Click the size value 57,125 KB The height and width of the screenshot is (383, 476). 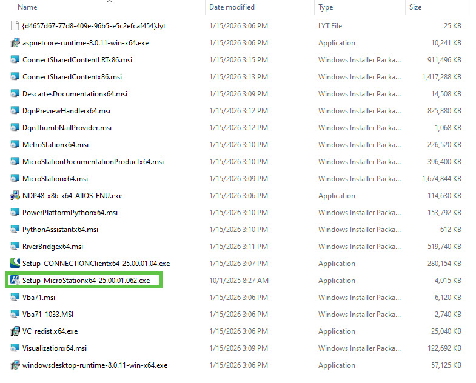click(x=446, y=365)
